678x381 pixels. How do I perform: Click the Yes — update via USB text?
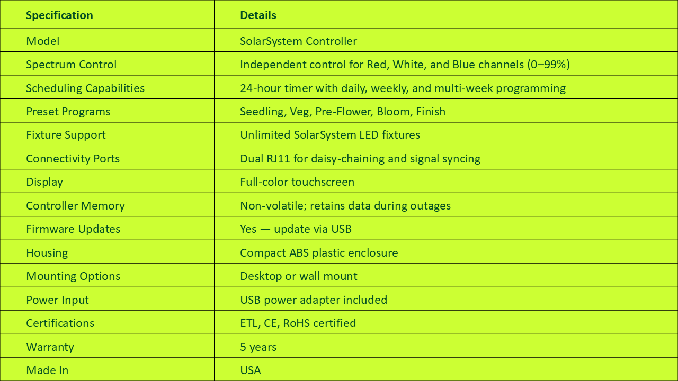(296, 229)
